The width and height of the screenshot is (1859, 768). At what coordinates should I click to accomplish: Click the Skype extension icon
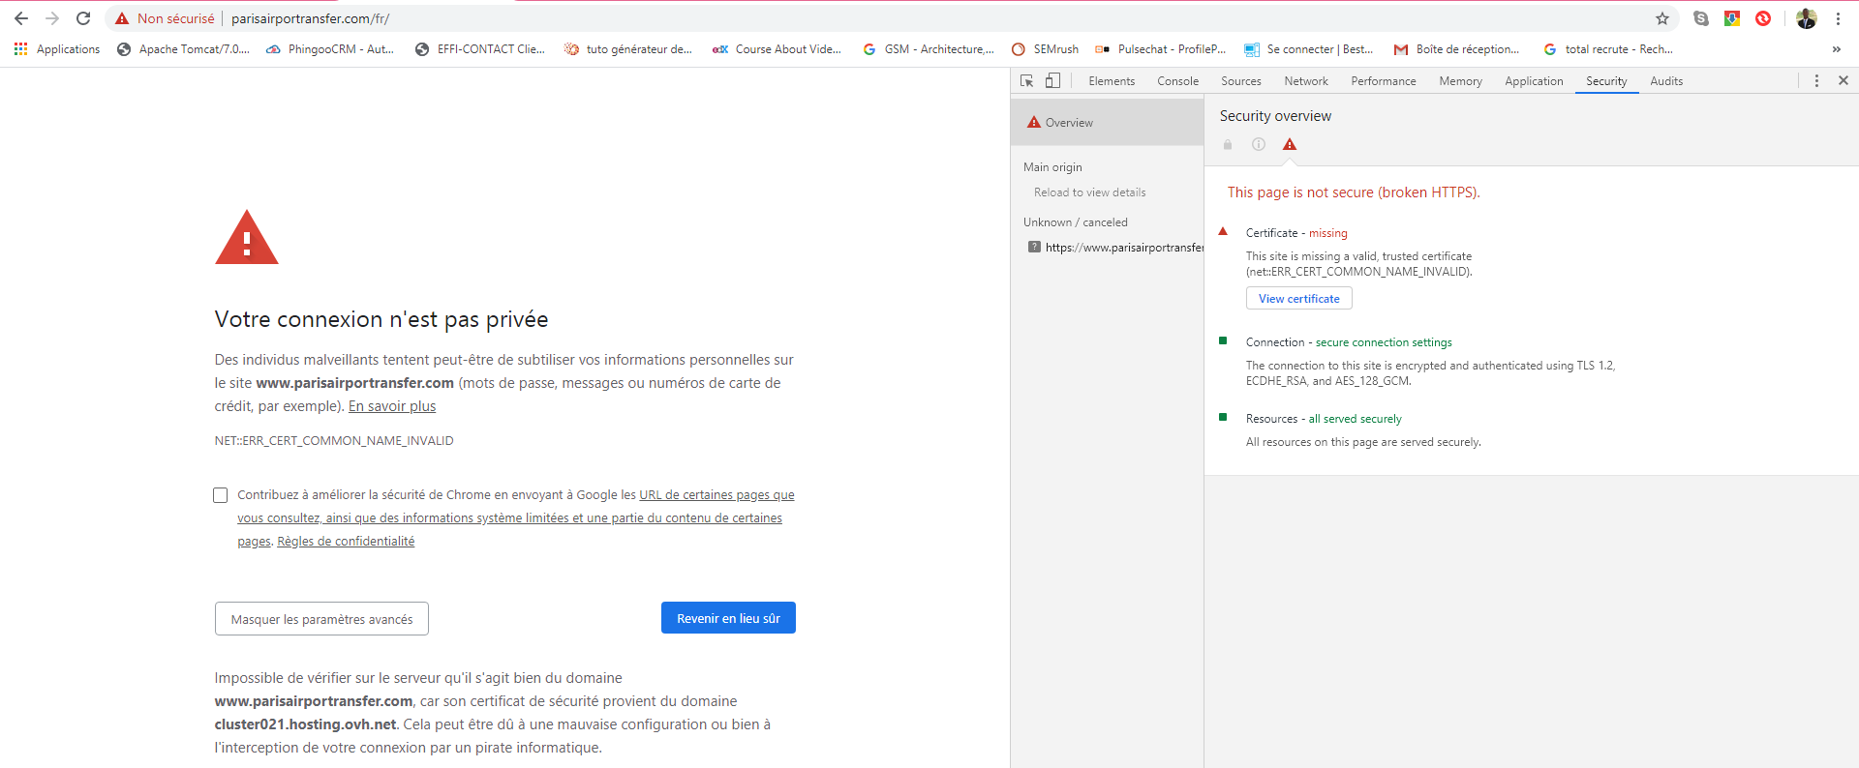[x=1701, y=18]
